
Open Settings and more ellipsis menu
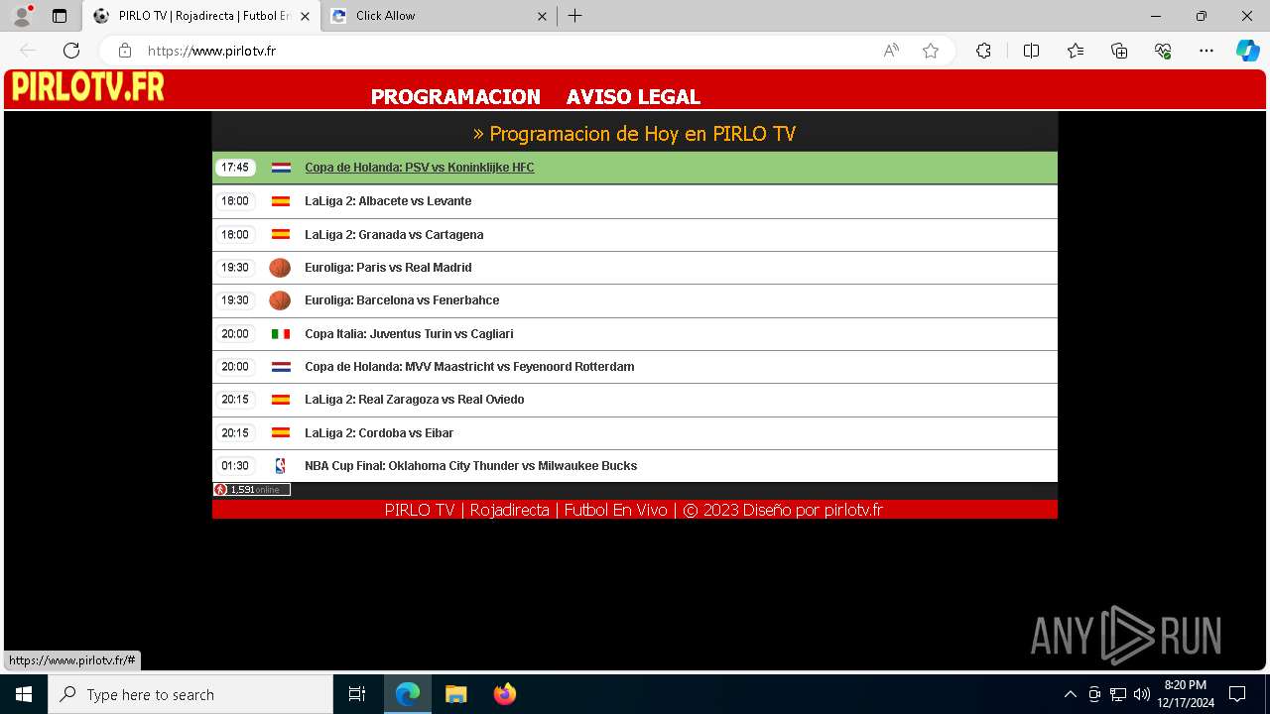tap(1206, 51)
